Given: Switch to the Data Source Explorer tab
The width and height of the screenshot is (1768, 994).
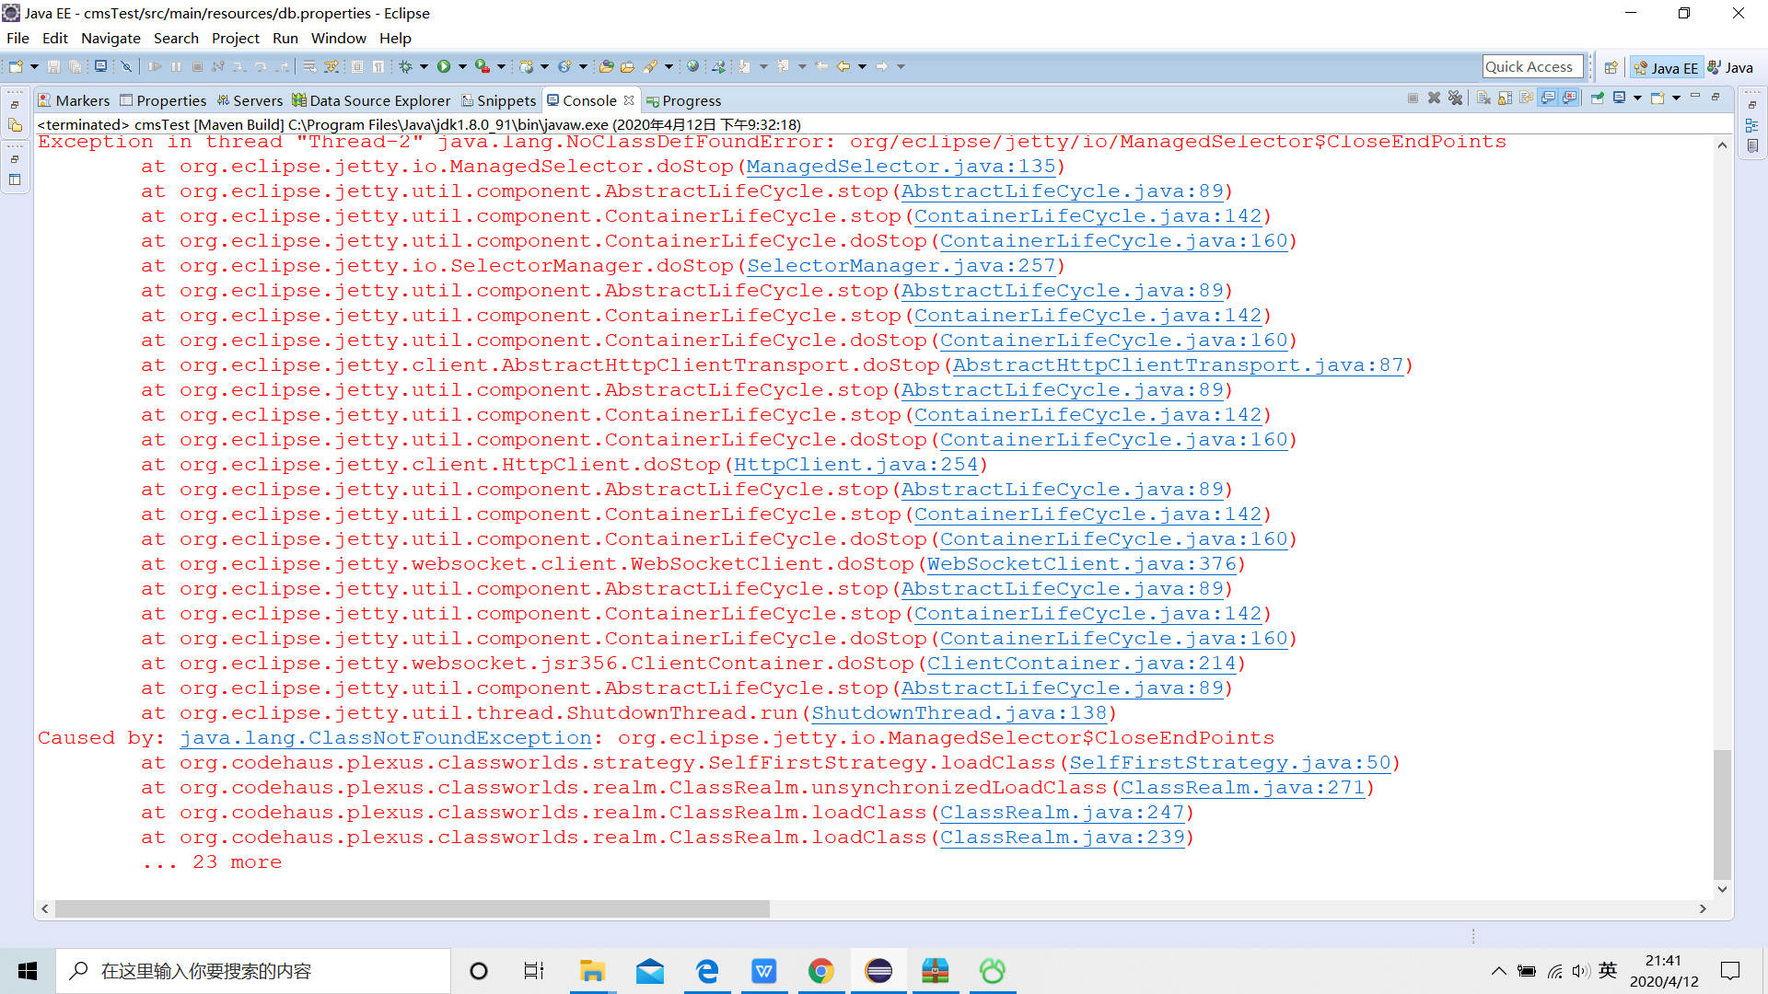Looking at the screenshot, I should [x=371, y=100].
